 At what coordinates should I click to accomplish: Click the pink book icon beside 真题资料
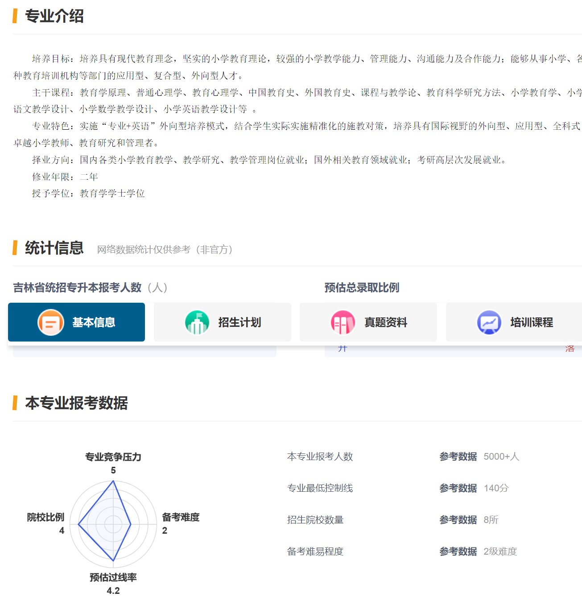point(343,322)
